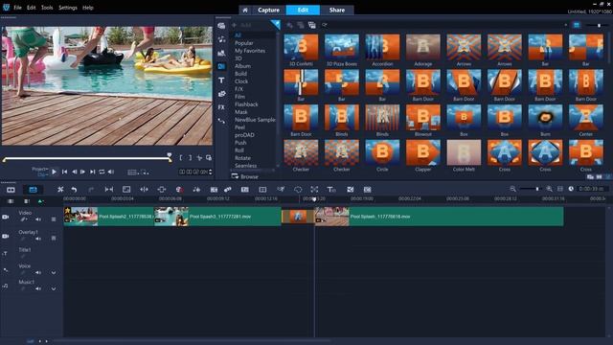Open the Media library panel icon

coord(221,26)
